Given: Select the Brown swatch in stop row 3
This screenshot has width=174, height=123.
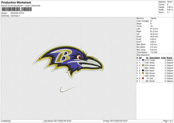Looking at the screenshot, I should pyautogui.click(x=143, y=65).
